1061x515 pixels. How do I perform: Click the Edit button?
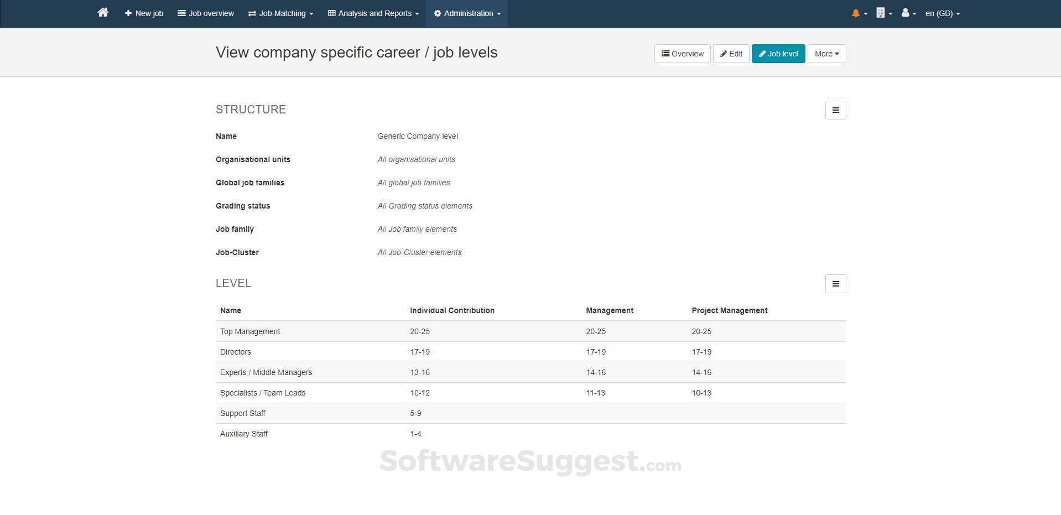(x=731, y=54)
